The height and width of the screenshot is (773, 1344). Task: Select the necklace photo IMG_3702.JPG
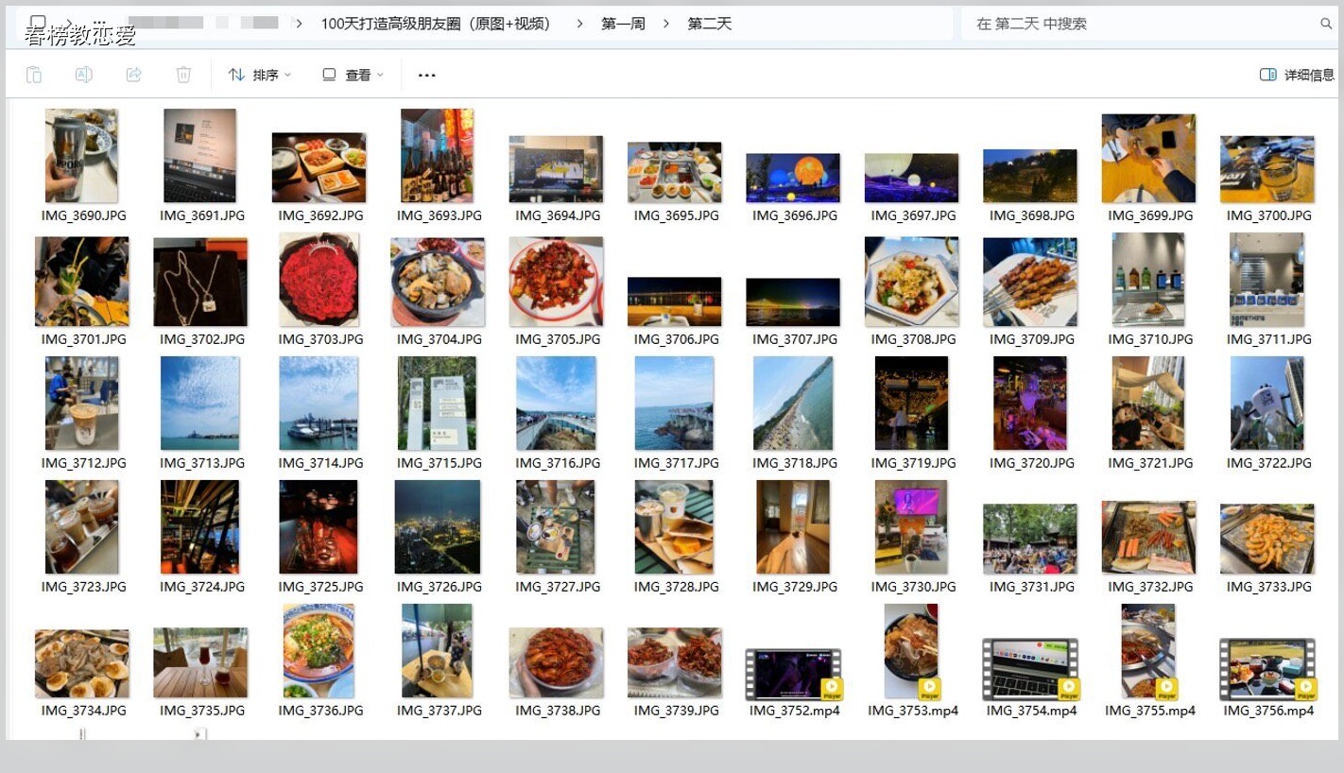click(x=200, y=282)
